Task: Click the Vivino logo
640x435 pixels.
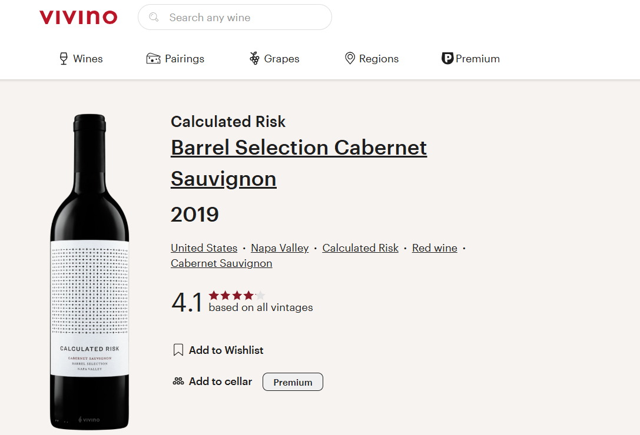Action: click(x=78, y=18)
